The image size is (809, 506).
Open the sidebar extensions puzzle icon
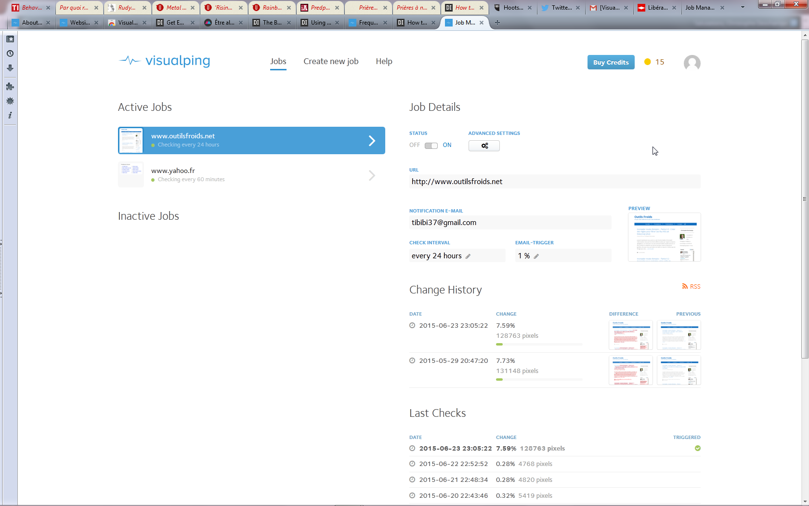click(10, 86)
